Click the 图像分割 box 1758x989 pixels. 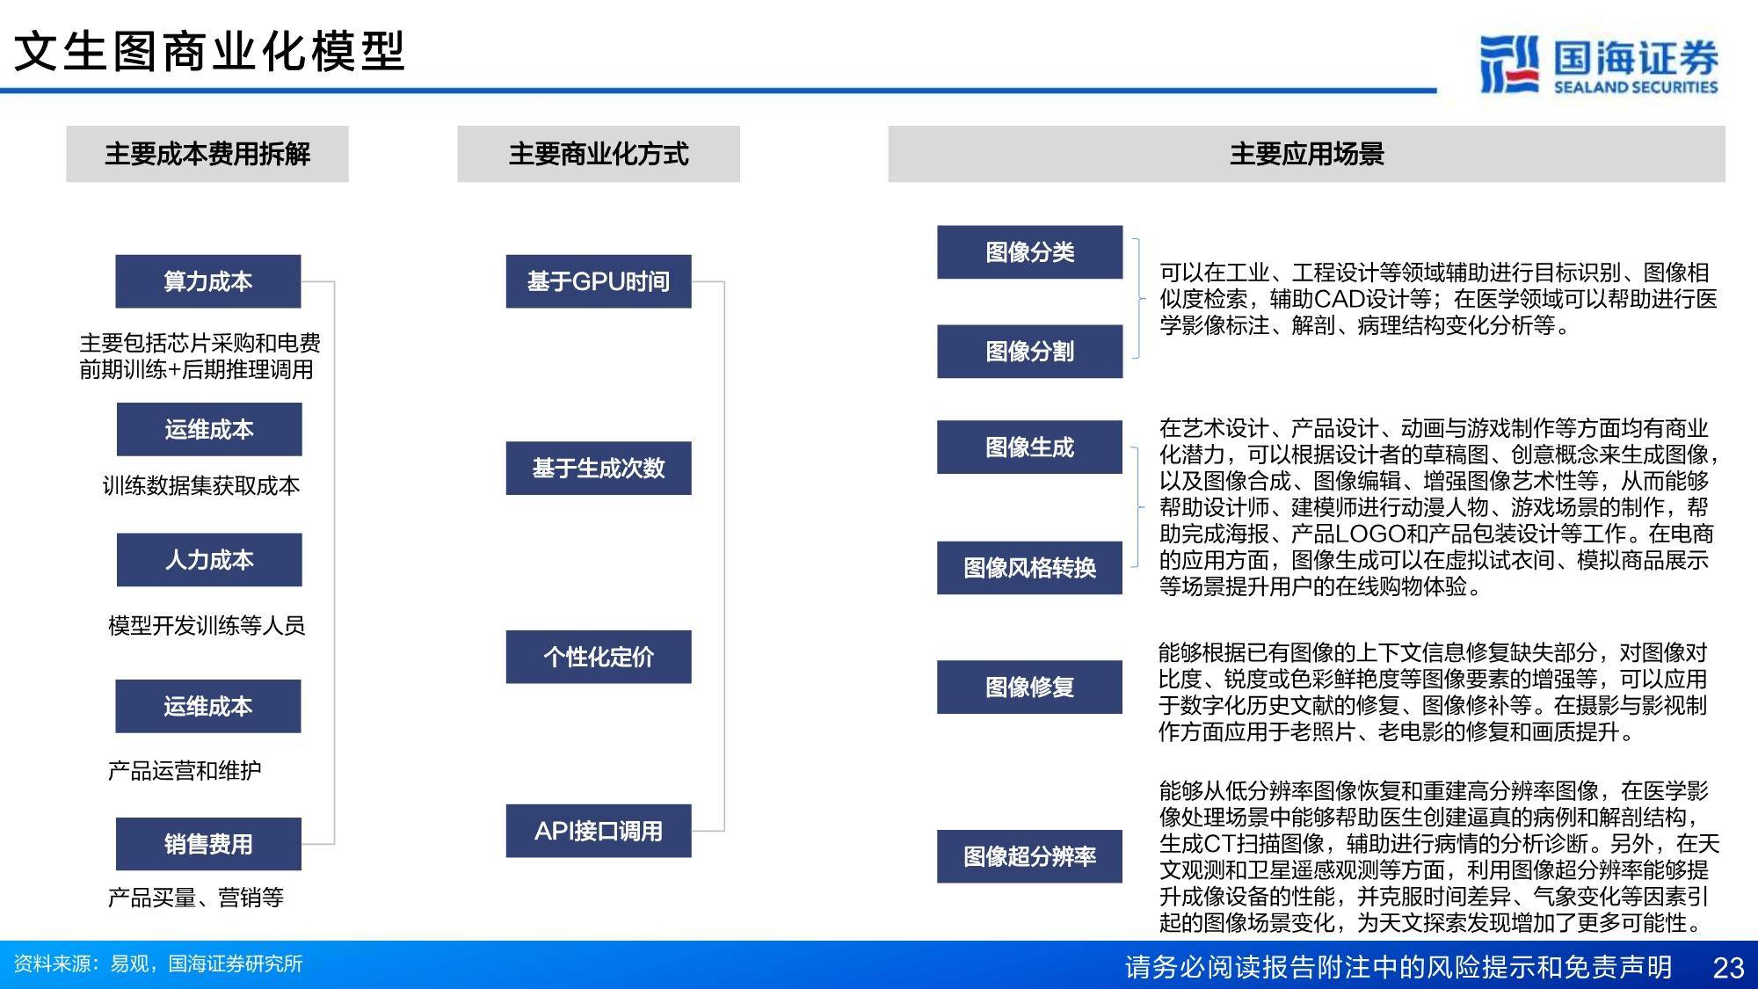coord(1030,352)
